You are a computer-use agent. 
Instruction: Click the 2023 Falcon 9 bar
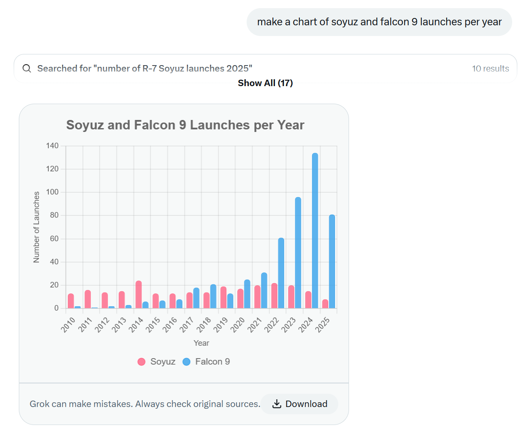[298, 253]
